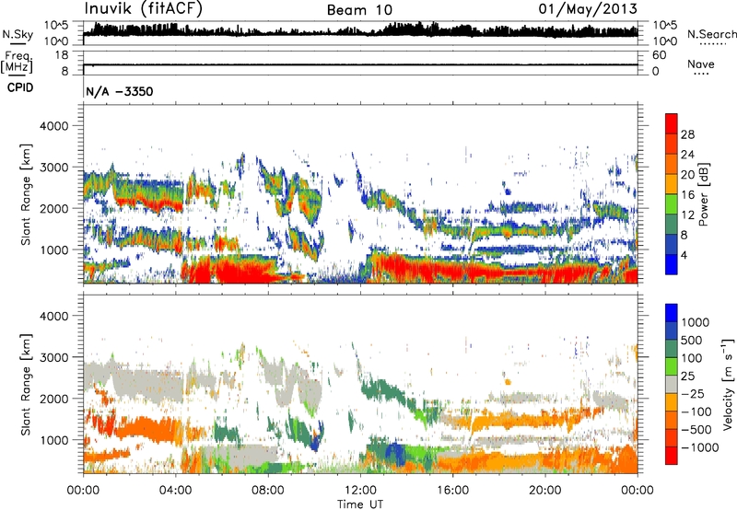Click the 'Power [dB]' colorbar title
Screen dimensions: 737x510
704,195
